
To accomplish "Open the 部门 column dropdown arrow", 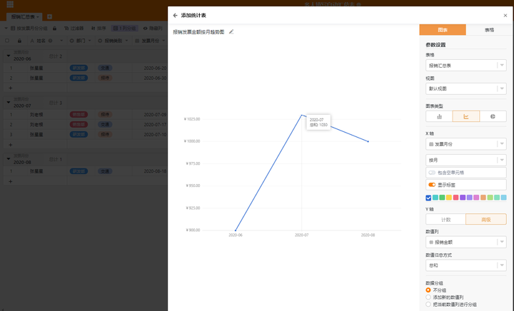I will 89,41.
